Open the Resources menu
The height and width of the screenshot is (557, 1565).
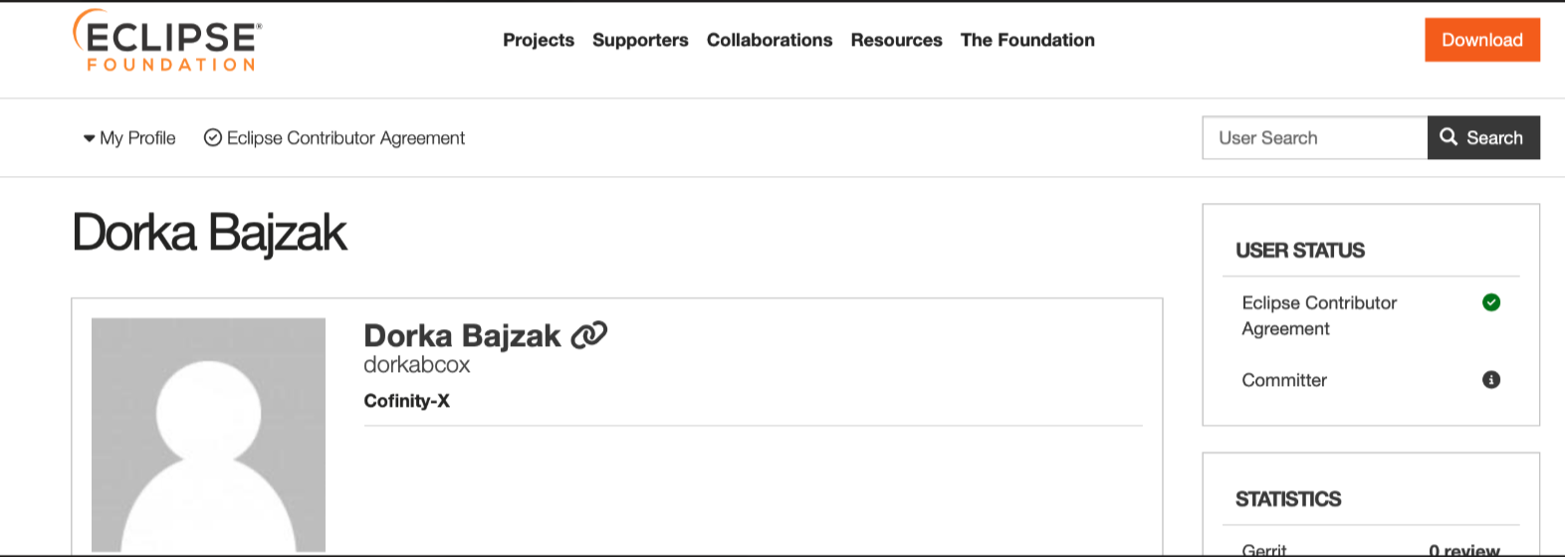[x=896, y=40]
